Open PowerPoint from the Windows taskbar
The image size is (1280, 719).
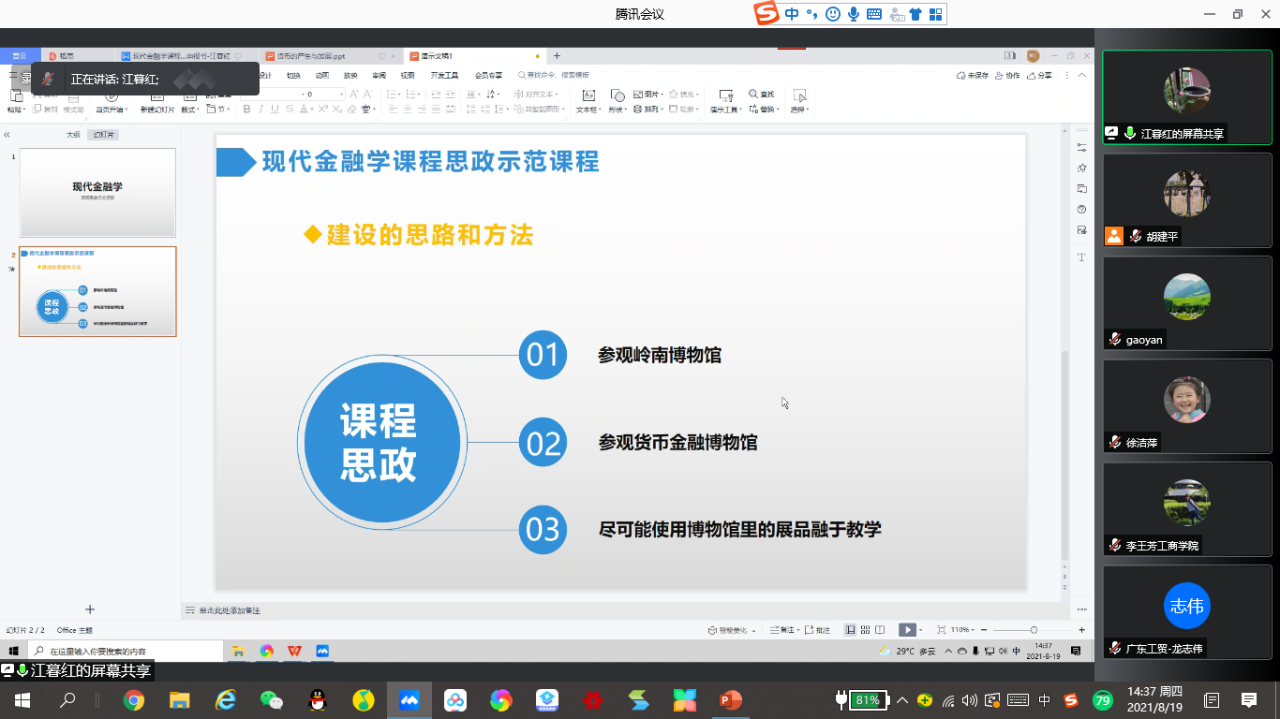click(730, 699)
